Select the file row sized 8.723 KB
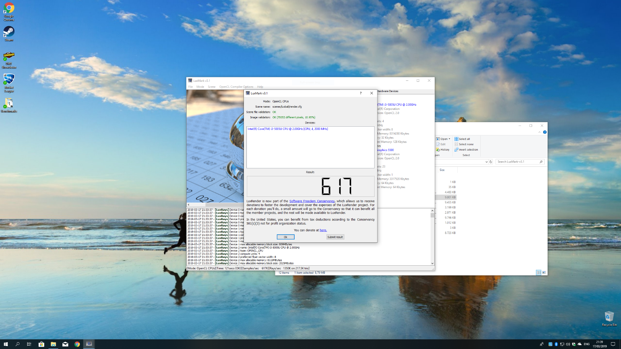This screenshot has height=349, width=621. pyautogui.click(x=446, y=233)
